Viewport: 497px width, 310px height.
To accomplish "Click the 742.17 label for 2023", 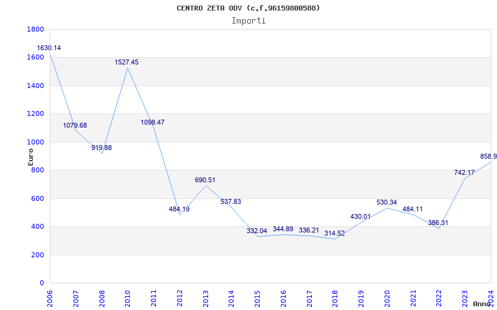I will 465,173.
